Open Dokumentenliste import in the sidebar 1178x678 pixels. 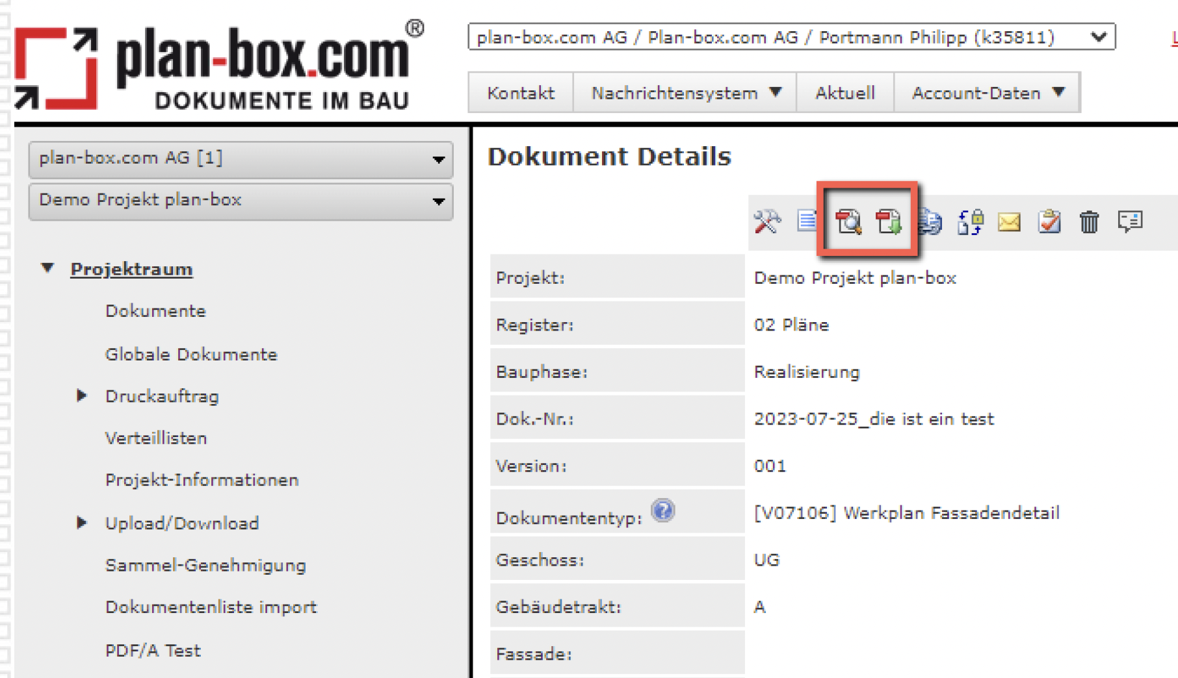click(211, 607)
